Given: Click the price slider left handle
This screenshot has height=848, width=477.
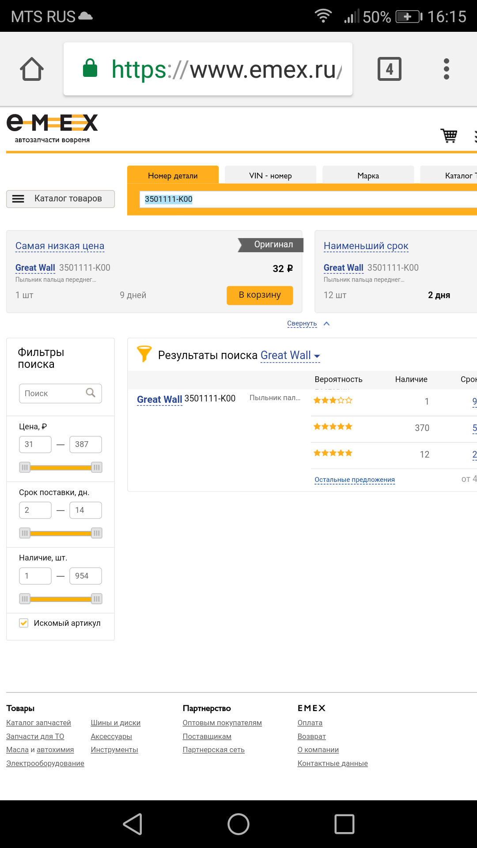Looking at the screenshot, I should [25, 467].
